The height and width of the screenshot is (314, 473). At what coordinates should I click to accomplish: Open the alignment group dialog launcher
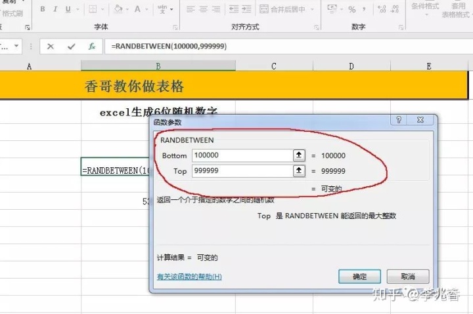(317, 28)
